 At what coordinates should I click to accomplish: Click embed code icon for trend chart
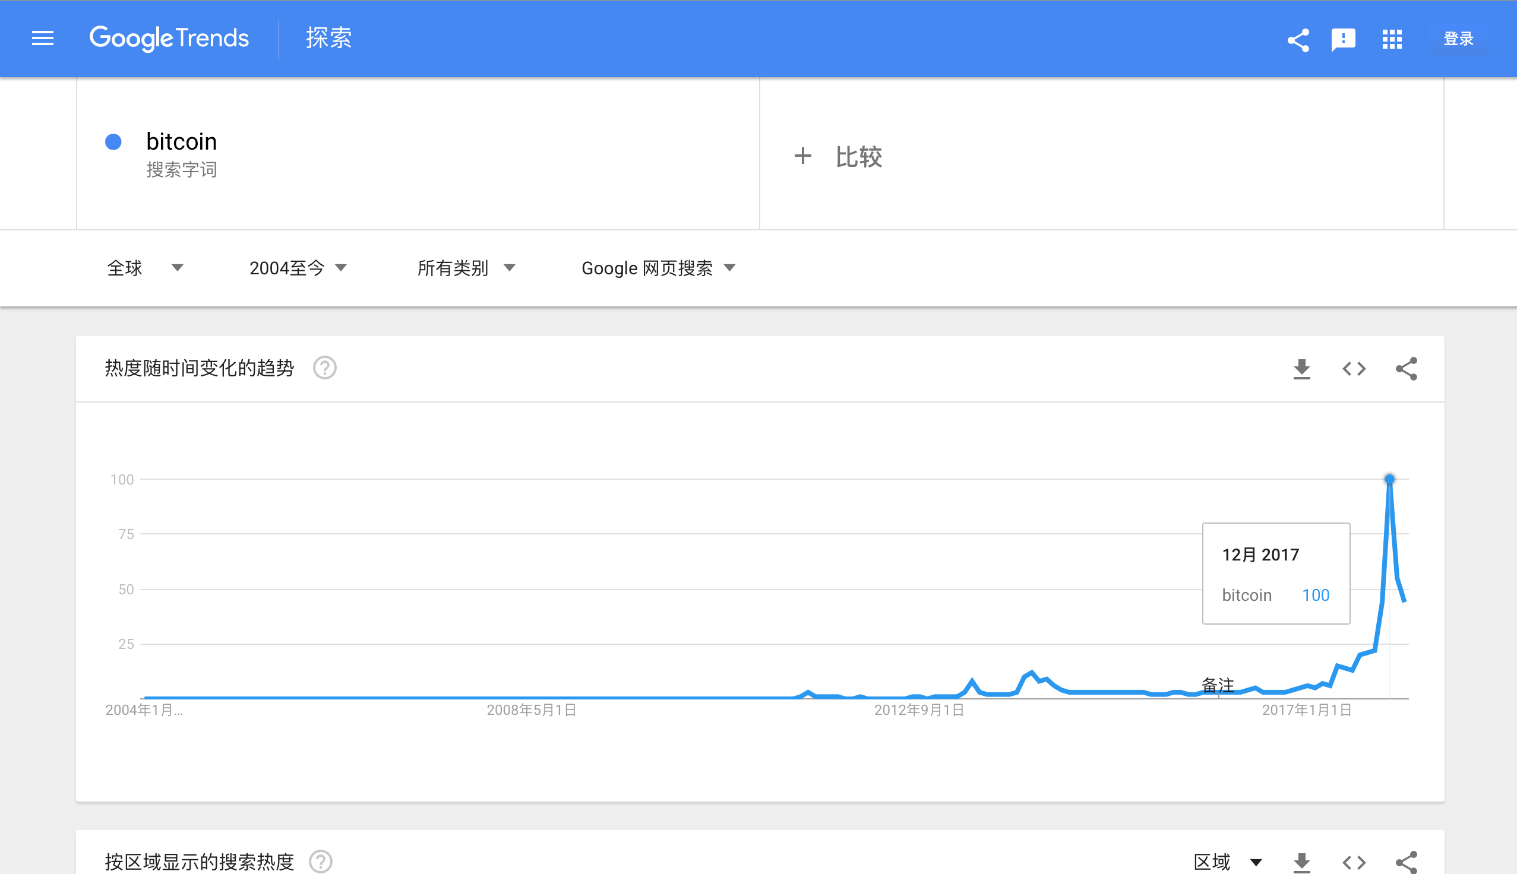(x=1354, y=369)
